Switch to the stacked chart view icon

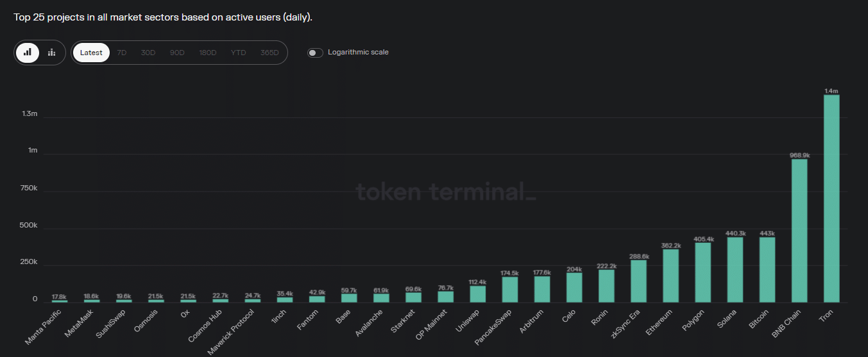point(52,53)
